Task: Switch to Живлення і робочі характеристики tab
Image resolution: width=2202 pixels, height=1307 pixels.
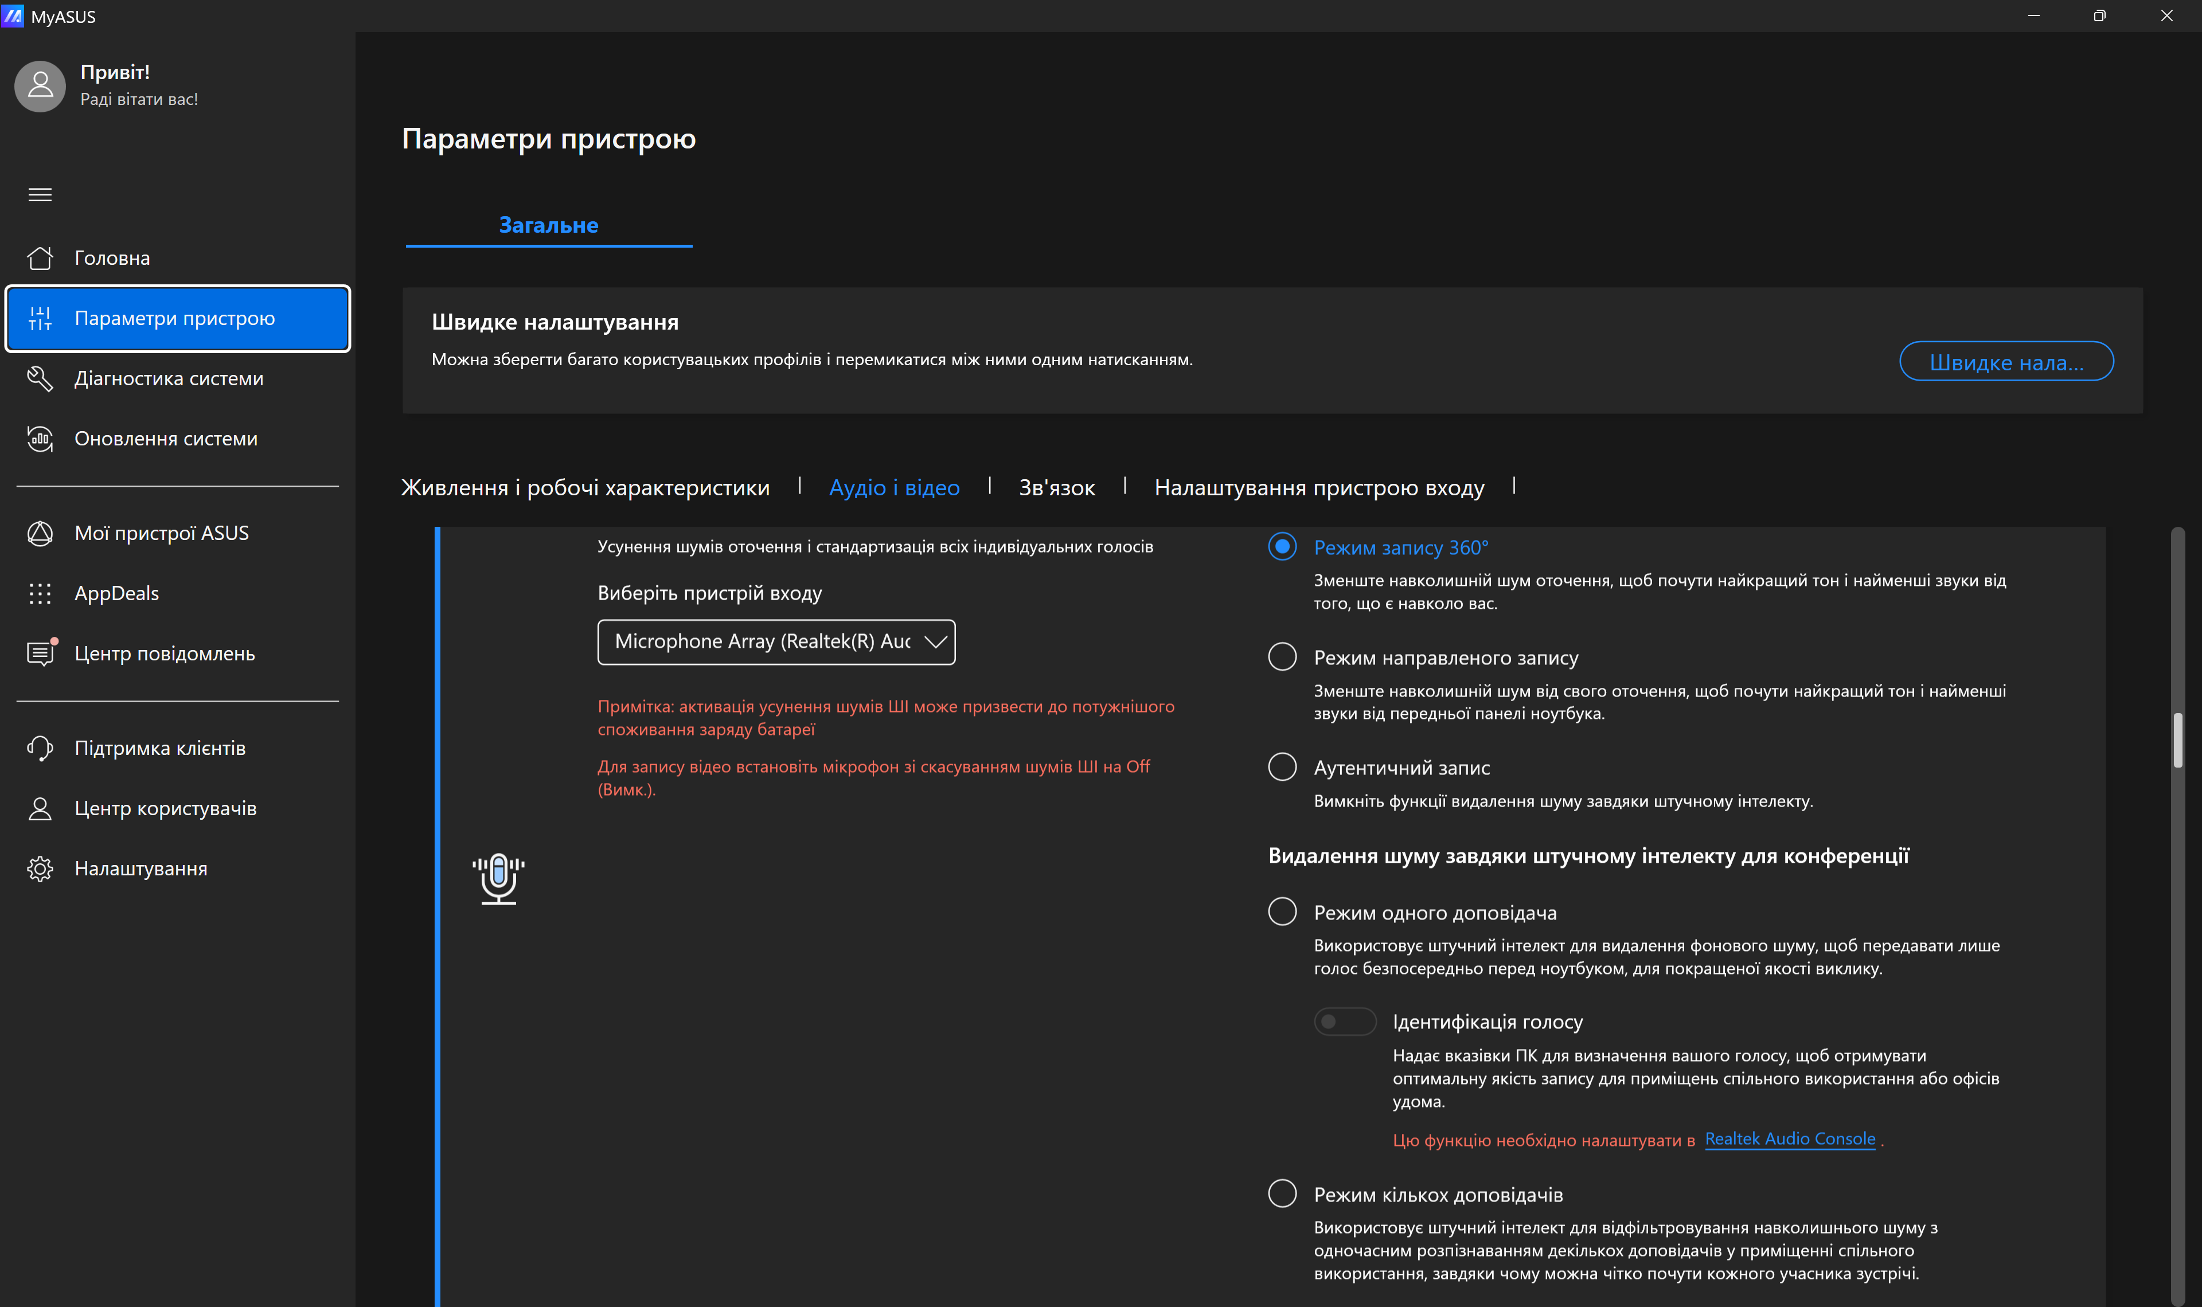Action: click(x=585, y=488)
